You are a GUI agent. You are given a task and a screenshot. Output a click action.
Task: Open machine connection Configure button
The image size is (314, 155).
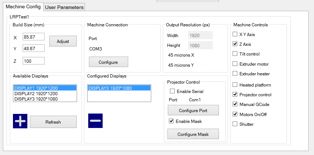click(108, 62)
